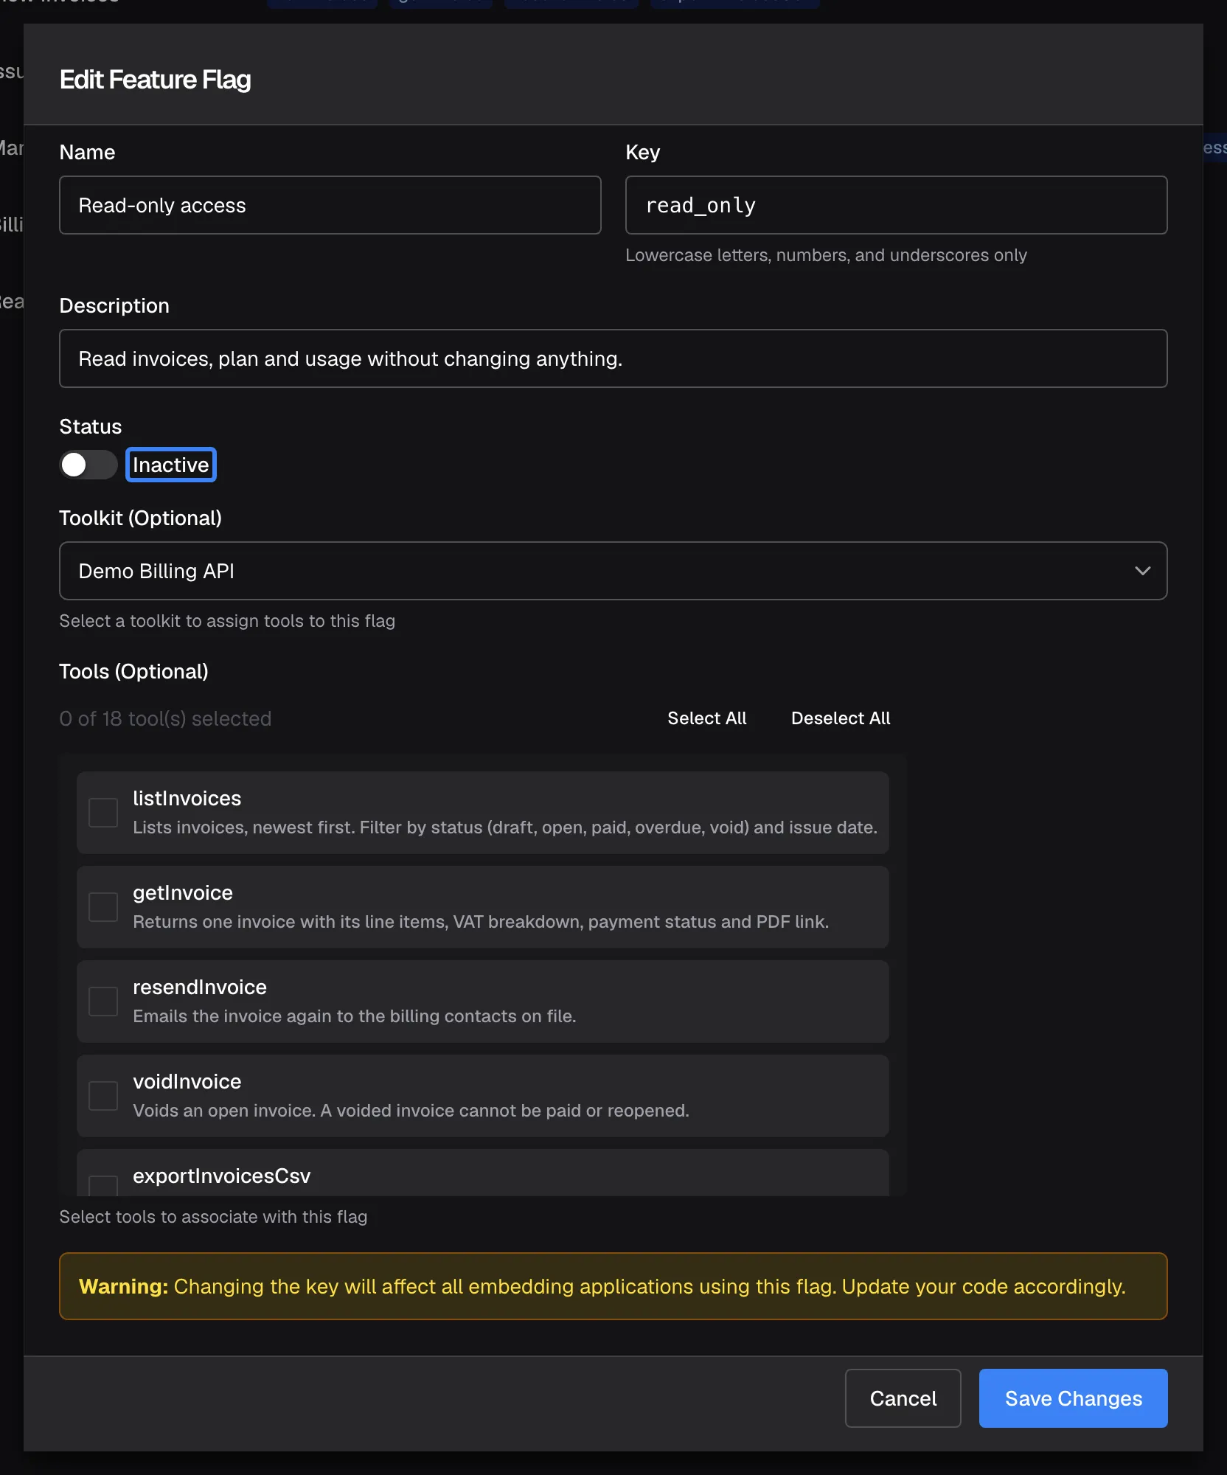Screen dimensions: 1227x1475
Task: Click the Cancel button
Action: click(903, 1398)
